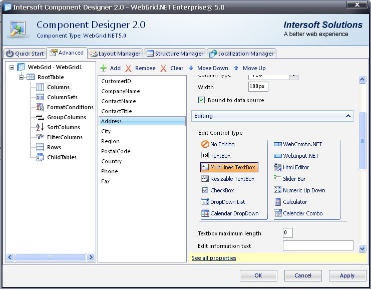Click the Cancel button
The height and width of the screenshot is (290, 371).
(x=303, y=275)
